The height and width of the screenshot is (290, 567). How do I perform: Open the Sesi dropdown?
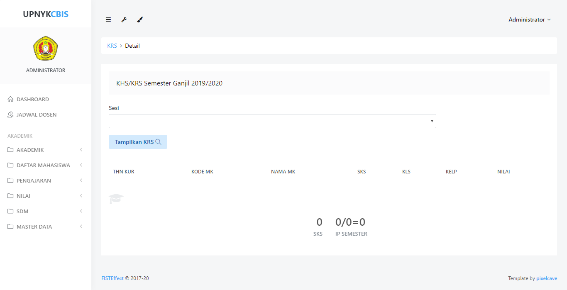click(272, 121)
